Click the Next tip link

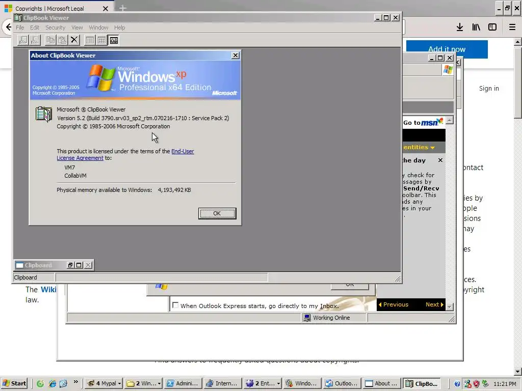click(x=434, y=304)
